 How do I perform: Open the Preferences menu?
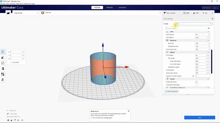[x=27, y=4]
